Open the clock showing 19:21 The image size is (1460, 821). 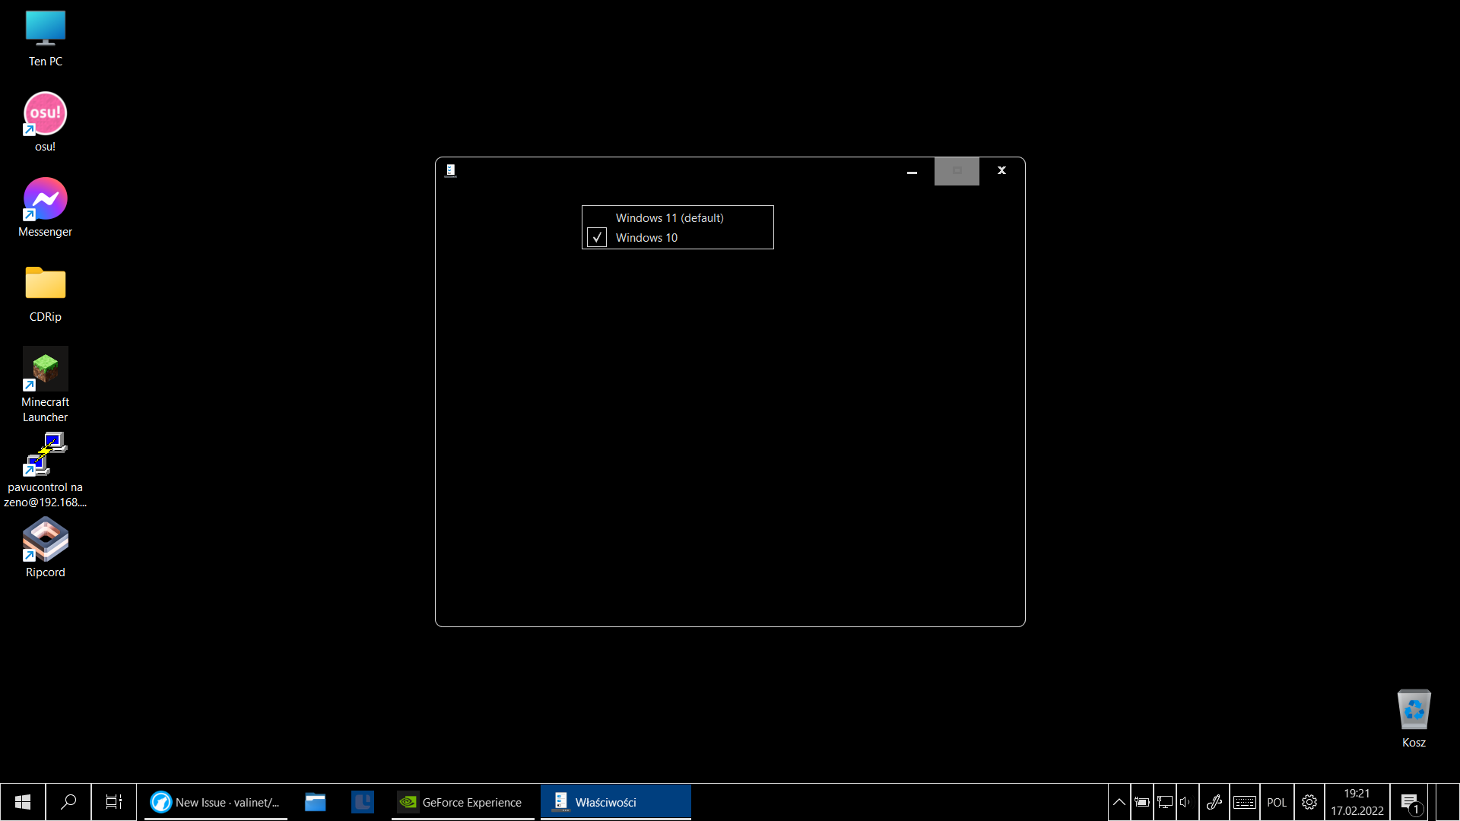pyautogui.click(x=1357, y=802)
